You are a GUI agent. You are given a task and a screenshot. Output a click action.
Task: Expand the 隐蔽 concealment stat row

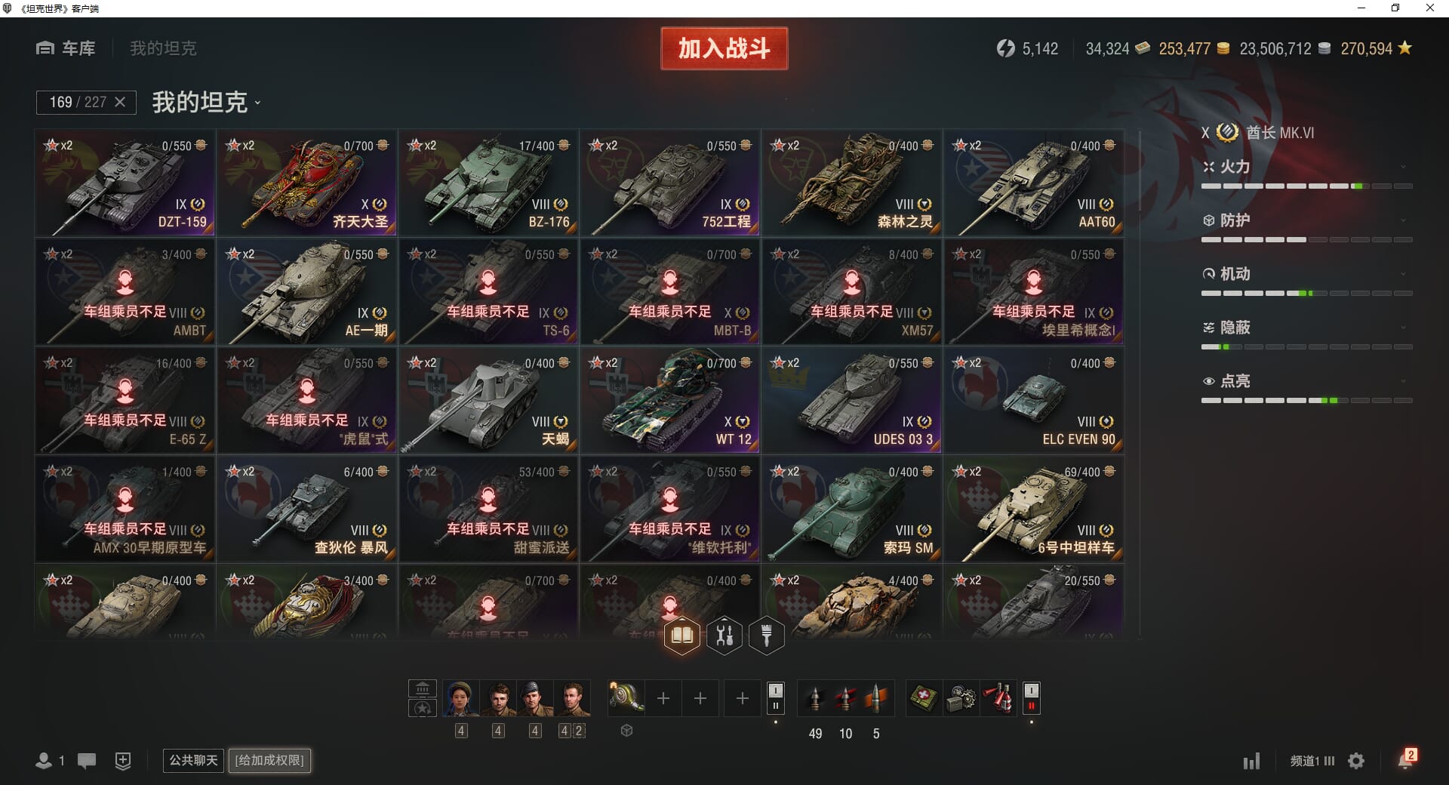point(1306,328)
